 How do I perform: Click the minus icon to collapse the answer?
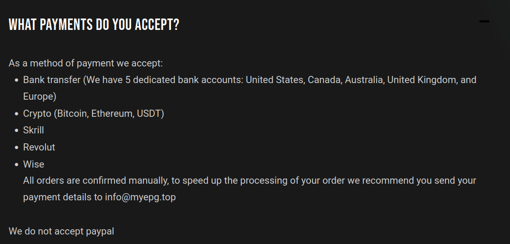[x=484, y=22]
